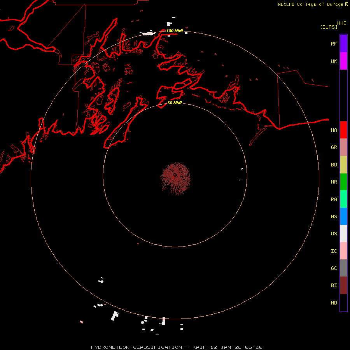Click the UK magenta legend swatch
The image size is (350, 350).
point(343,61)
